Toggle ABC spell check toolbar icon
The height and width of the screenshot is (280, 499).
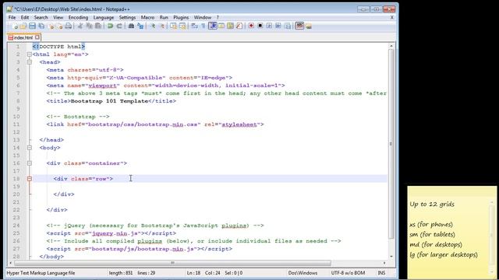pos(299,26)
